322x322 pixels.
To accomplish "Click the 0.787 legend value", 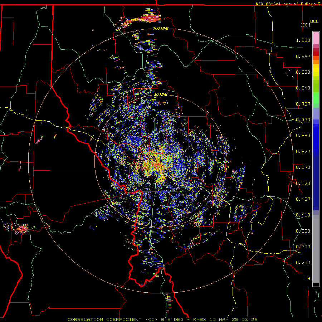I will (303, 104).
